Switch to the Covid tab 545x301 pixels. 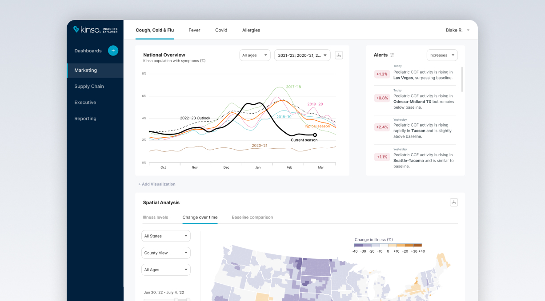[x=221, y=30]
